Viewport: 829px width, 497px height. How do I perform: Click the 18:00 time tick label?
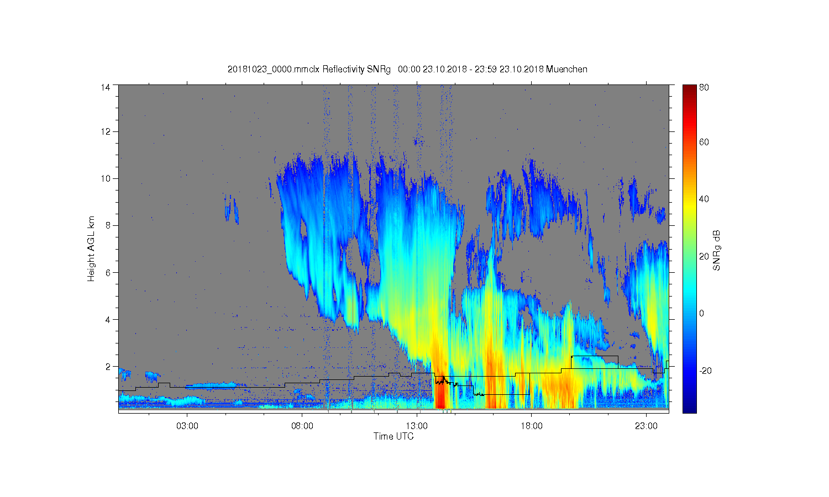[x=531, y=426]
